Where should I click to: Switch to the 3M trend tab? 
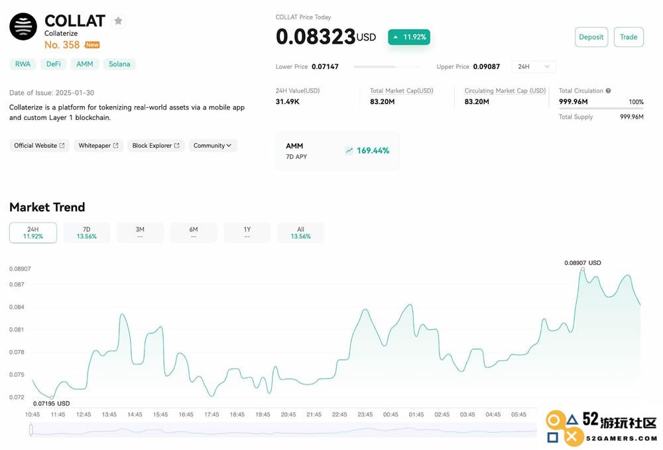pyautogui.click(x=140, y=233)
